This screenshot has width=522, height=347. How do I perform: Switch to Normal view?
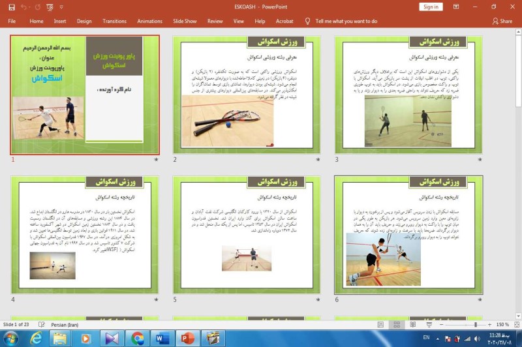pyautogui.click(x=381, y=324)
